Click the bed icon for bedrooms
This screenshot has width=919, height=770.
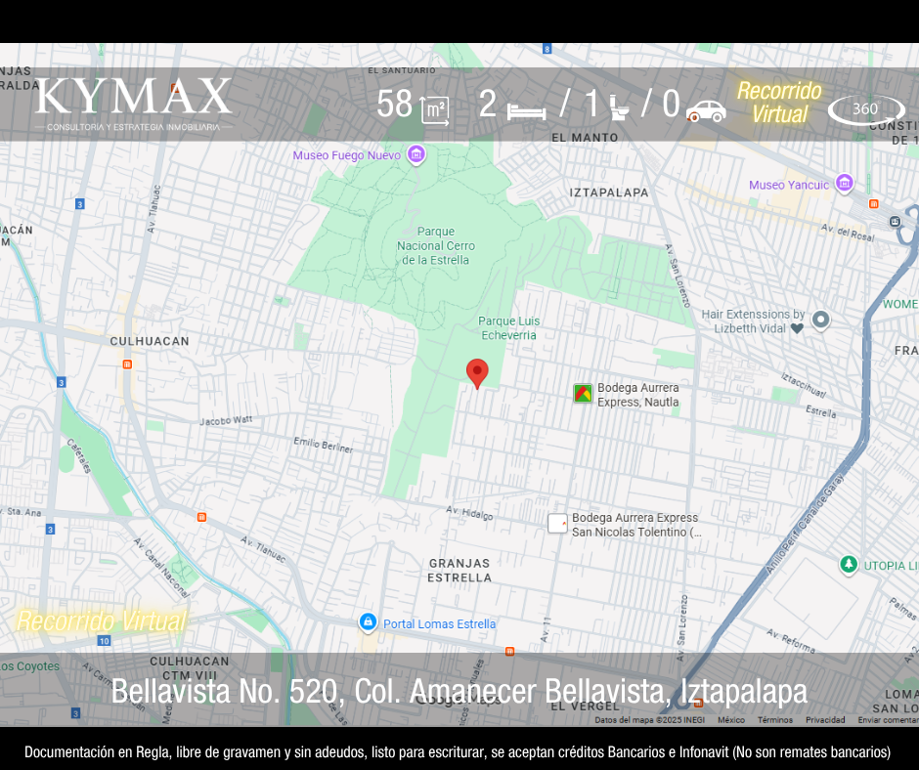coord(526,109)
